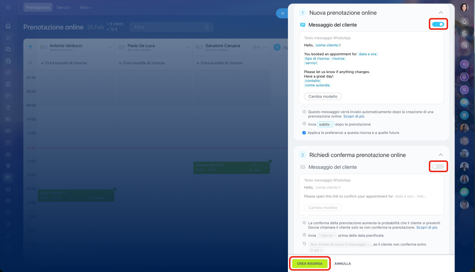Image resolution: width=475 pixels, height=272 pixels.
Task: Select the Prenotazioni tab
Action: pyautogui.click(x=38, y=7)
